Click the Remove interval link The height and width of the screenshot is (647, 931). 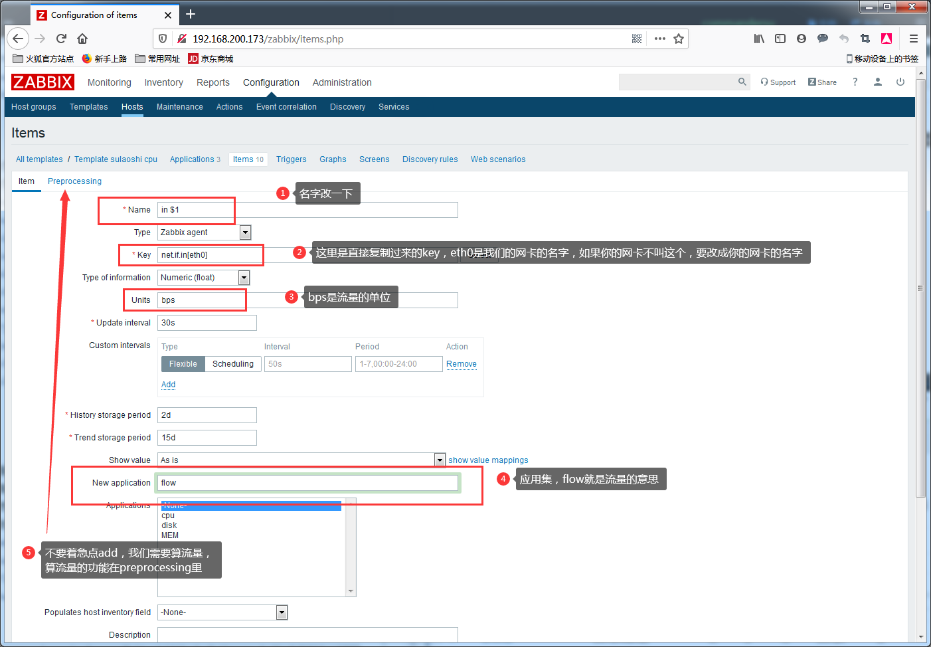point(462,364)
